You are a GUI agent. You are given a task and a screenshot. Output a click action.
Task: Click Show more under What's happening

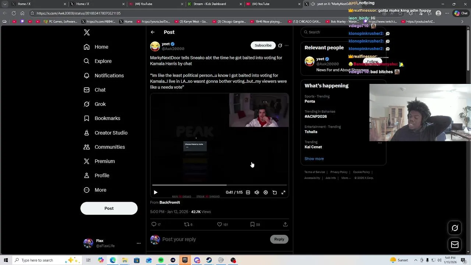[x=314, y=159]
